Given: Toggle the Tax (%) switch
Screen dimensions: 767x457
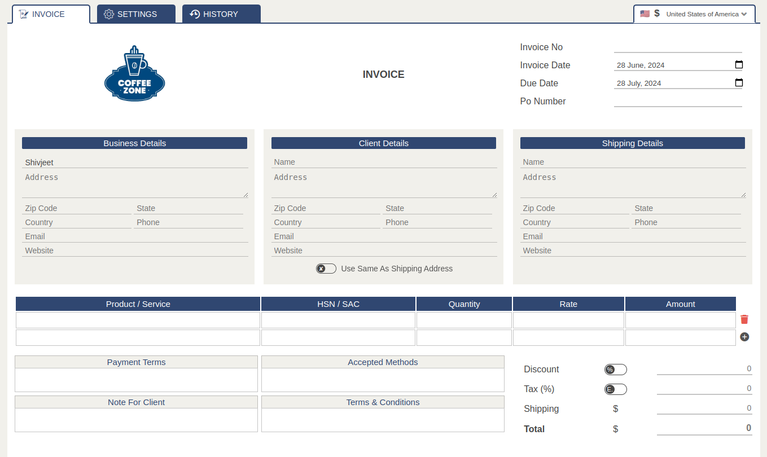Looking at the screenshot, I should point(615,389).
